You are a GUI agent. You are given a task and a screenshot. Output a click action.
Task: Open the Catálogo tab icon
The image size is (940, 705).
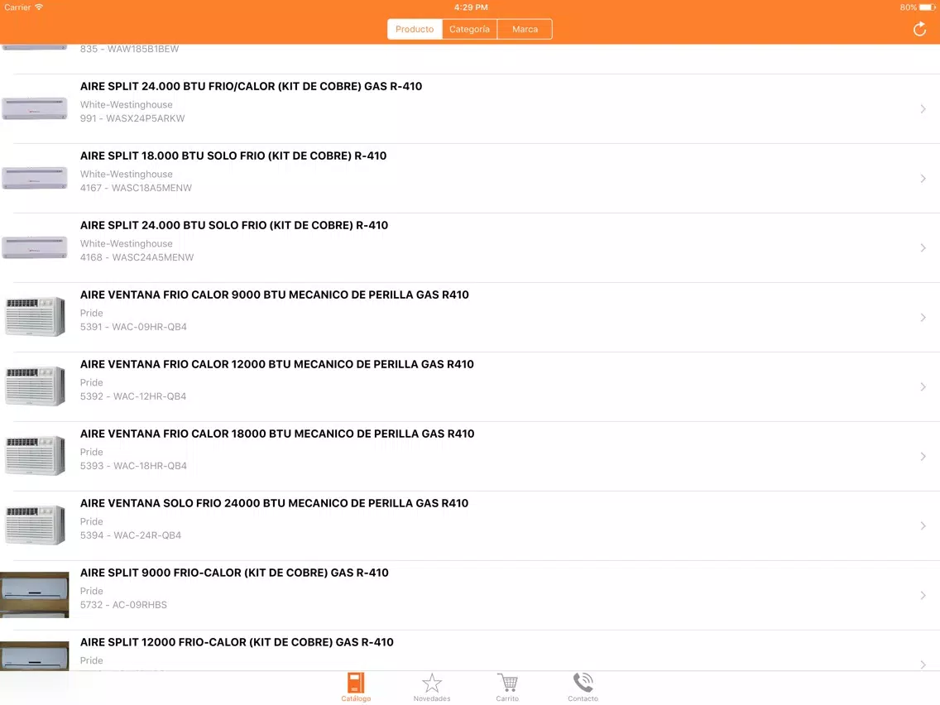click(x=356, y=682)
